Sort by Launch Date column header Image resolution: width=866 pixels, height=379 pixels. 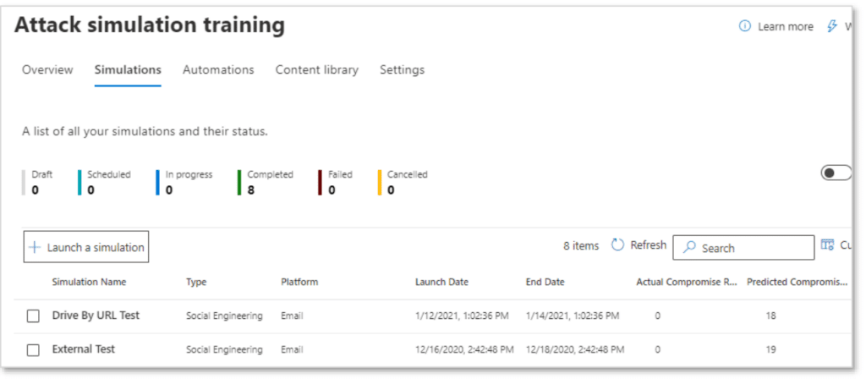[441, 282]
